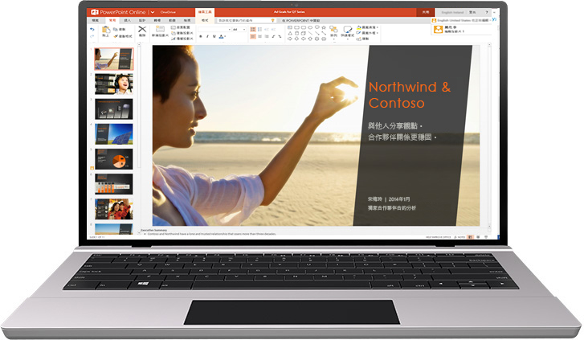
Task: Toggle center text alignment button
Action: click(259, 36)
